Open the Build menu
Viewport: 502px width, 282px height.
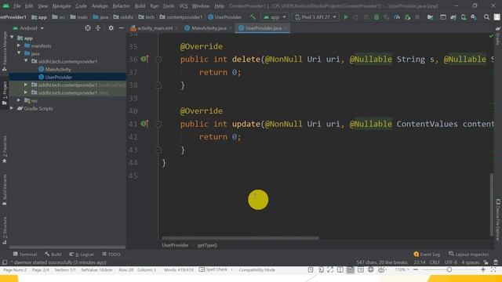140,6
